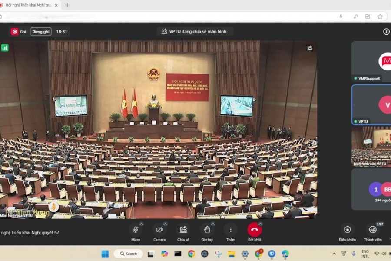Click the share icon on video corner
The width and height of the screenshot is (391, 261).
[x=310, y=48]
